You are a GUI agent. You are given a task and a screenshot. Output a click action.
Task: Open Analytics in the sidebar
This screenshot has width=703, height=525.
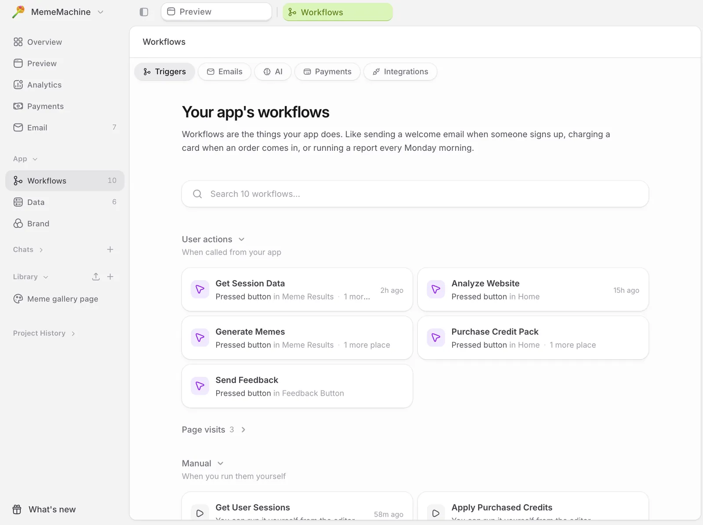point(65,85)
